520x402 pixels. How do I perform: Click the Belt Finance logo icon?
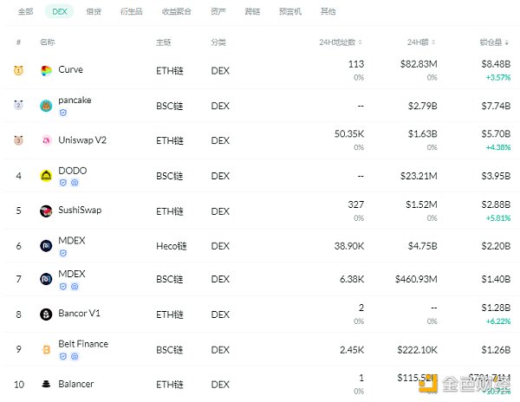coord(46,349)
